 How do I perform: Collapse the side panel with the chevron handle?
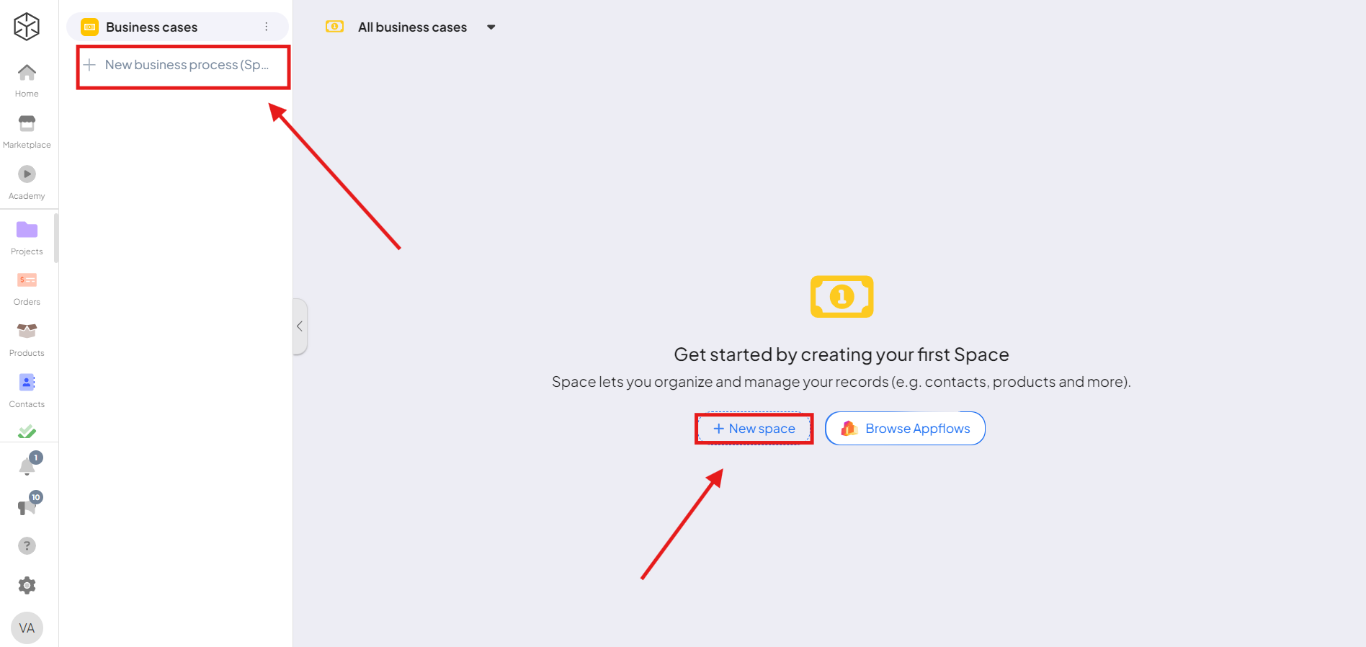[300, 326]
